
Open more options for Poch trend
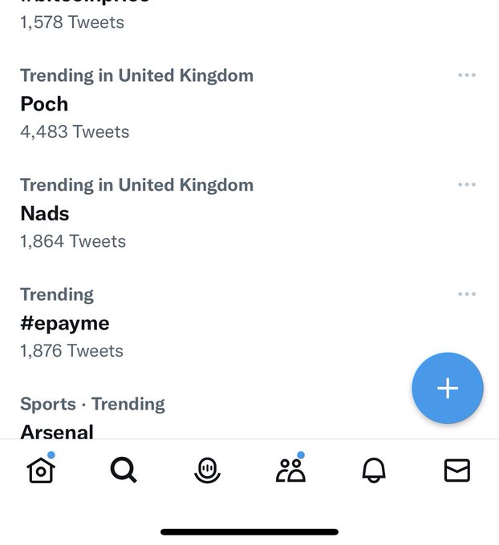click(467, 75)
